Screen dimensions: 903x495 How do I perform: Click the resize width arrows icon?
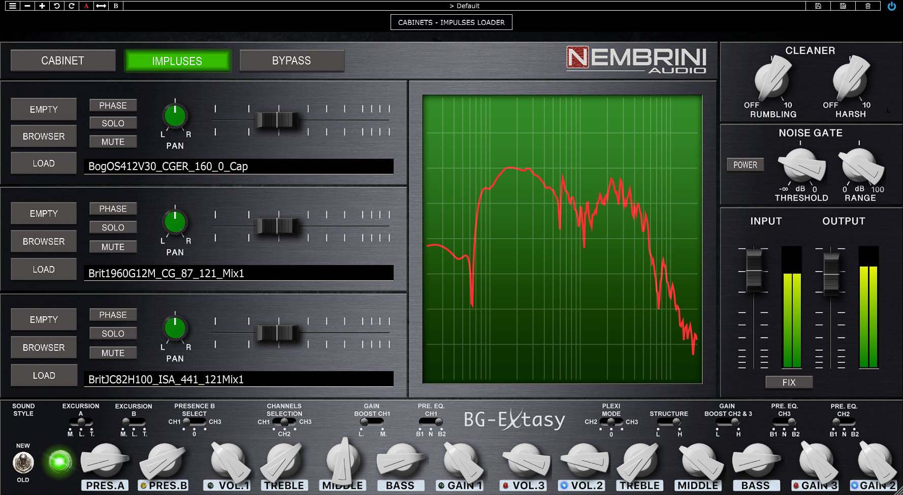[100, 6]
